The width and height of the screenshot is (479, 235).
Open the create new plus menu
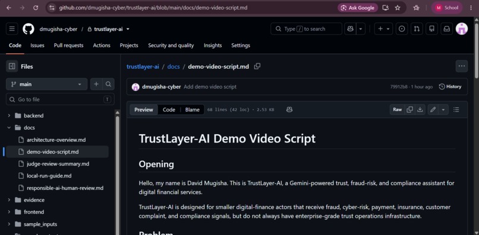click(x=383, y=29)
